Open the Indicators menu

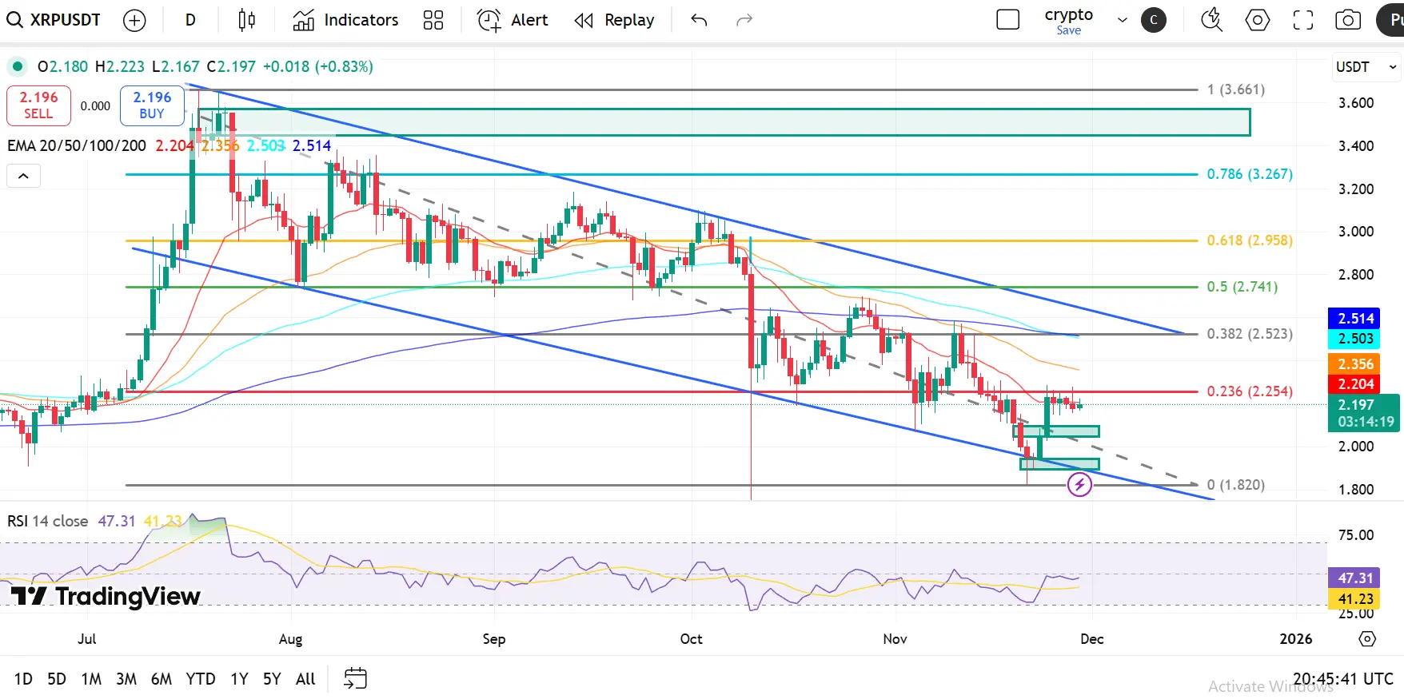click(x=345, y=20)
